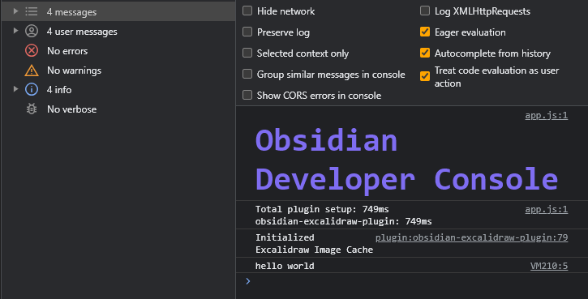
Task: Uncheck Eager evaluation
Action: pyautogui.click(x=425, y=32)
